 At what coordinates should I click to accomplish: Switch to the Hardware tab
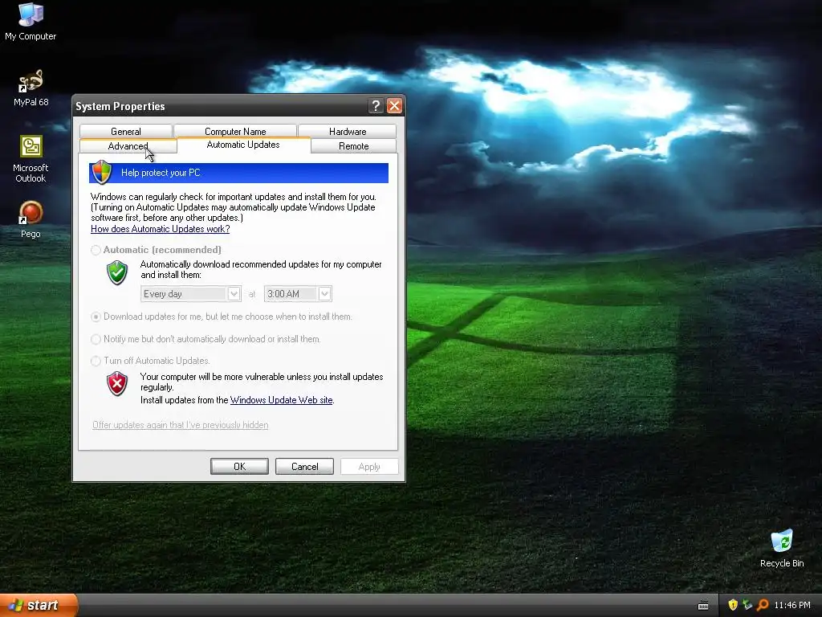(348, 131)
